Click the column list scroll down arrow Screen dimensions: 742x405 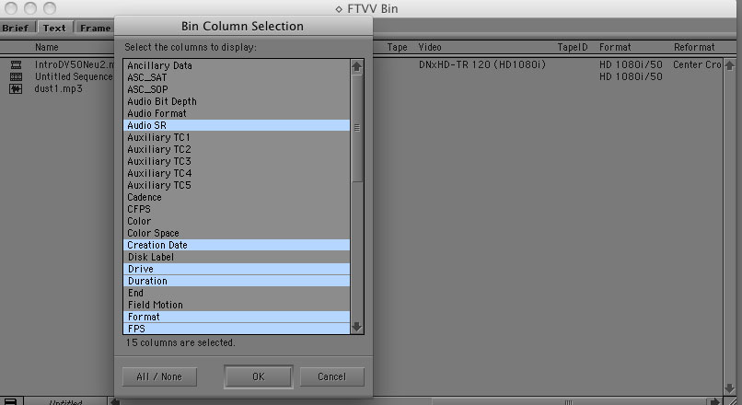(357, 327)
